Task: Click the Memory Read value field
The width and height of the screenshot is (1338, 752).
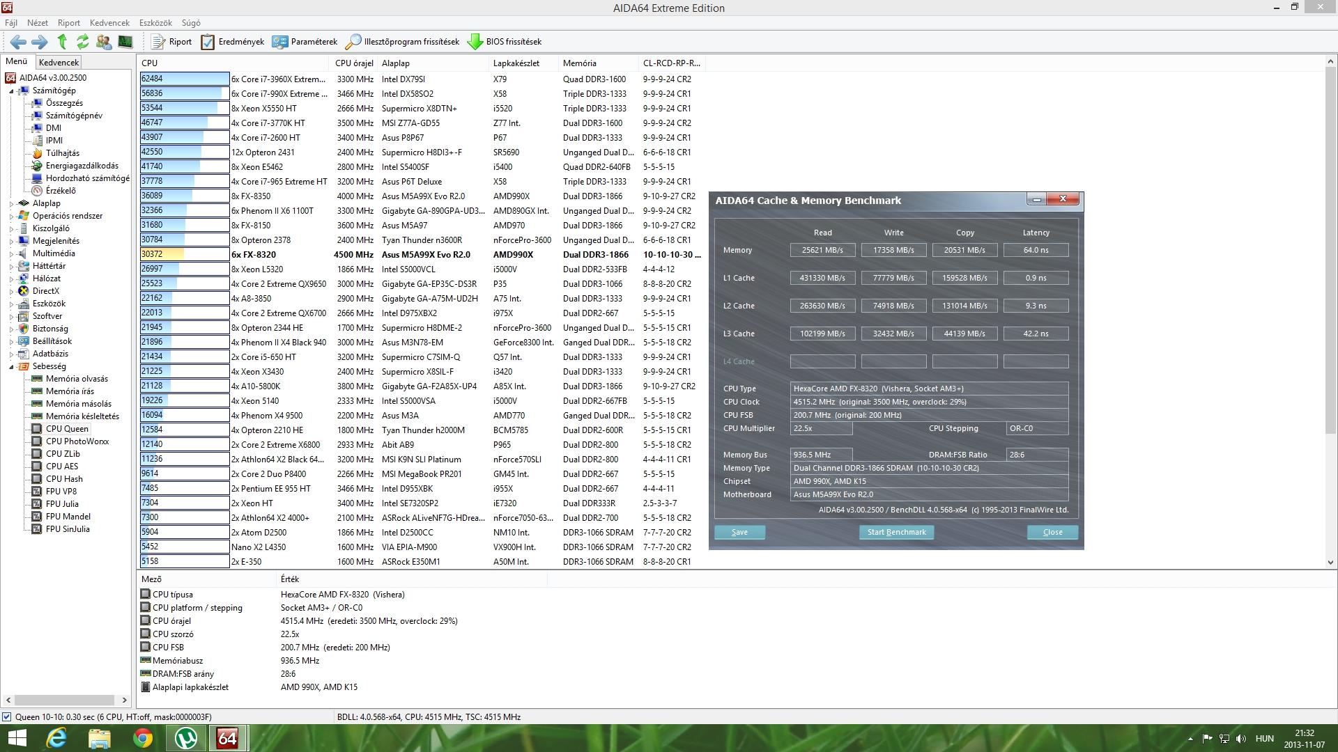Action: 822,250
